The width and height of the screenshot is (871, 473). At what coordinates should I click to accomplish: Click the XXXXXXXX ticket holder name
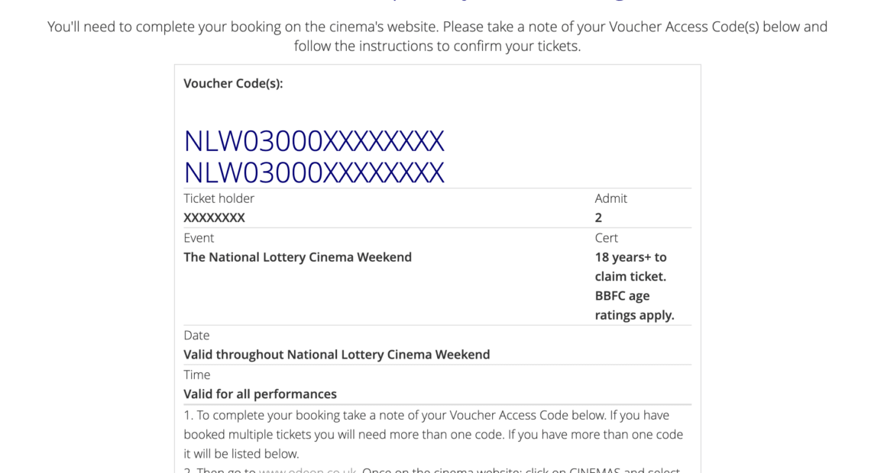[215, 217]
